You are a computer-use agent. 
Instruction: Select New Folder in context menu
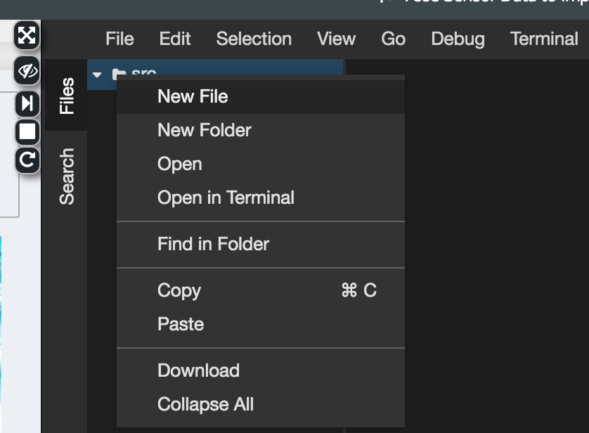[204, 130]
